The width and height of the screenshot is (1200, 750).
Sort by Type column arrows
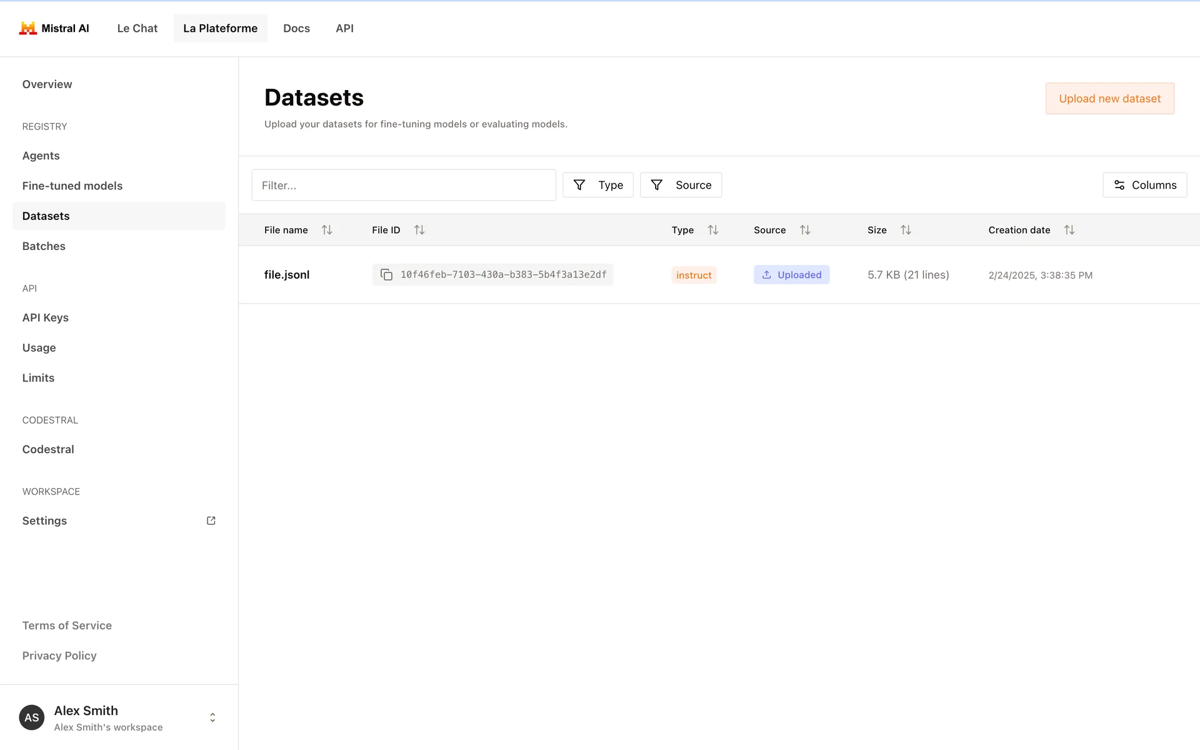[713, 230]
